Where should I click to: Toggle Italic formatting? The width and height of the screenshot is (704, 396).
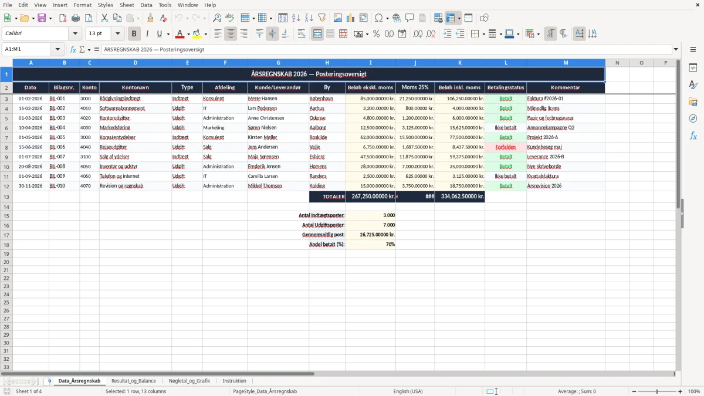coord(147,34)
